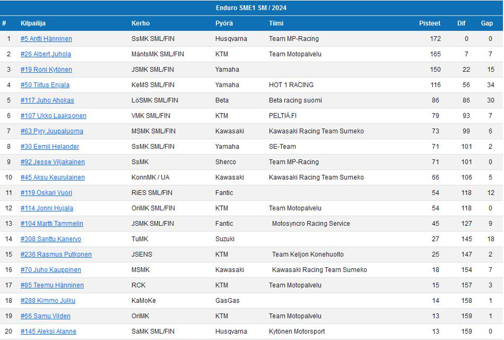The width and height of the screenshot is (504, 340).
Task: Select the #66 Samu Vilden link
Action: [x=45, y=316]
